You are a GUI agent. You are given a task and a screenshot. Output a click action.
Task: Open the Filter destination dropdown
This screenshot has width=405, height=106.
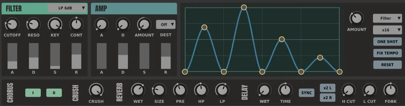pos(387,18)
